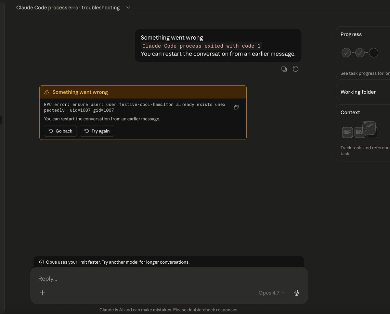
Task: Click the third pending progress step circle
Action: click(x=373, y=53)
